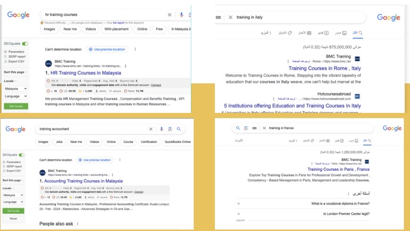Viewport: 410px width, 231px height.
Task: Click magnifier icon in training in france search
Action: 238,128
